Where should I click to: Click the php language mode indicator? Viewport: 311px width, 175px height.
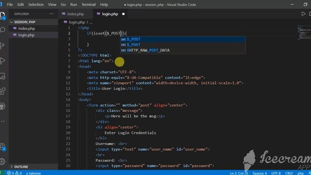point(300,173)
